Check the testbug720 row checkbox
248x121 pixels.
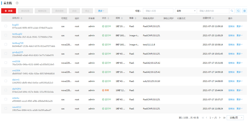pos(6,44)
